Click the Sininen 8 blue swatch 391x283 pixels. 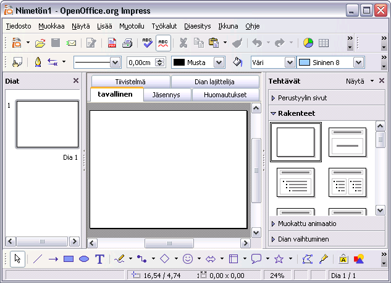[x=305, y=63]
